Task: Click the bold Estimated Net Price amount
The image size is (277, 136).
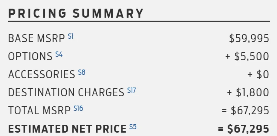Action: click(x=243, y=129)
